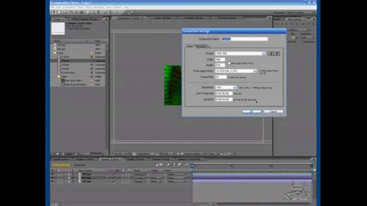
Task: Select the Clone Stamp tool
Action: (111, 13)
